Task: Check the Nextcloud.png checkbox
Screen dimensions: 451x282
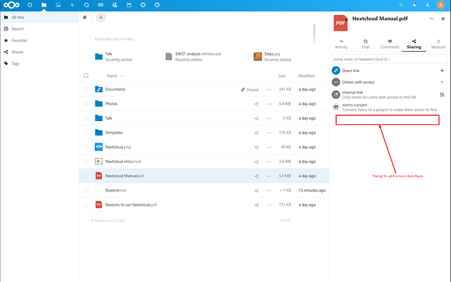Action: pyautogui.click(x=86, y=147)
